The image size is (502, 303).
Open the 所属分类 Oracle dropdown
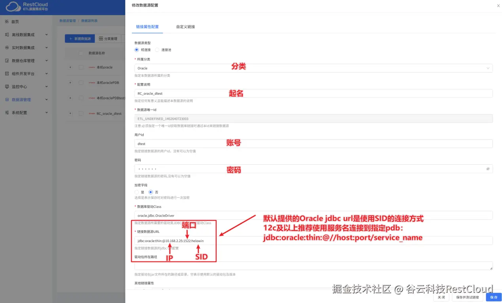(x=314, y=68)
